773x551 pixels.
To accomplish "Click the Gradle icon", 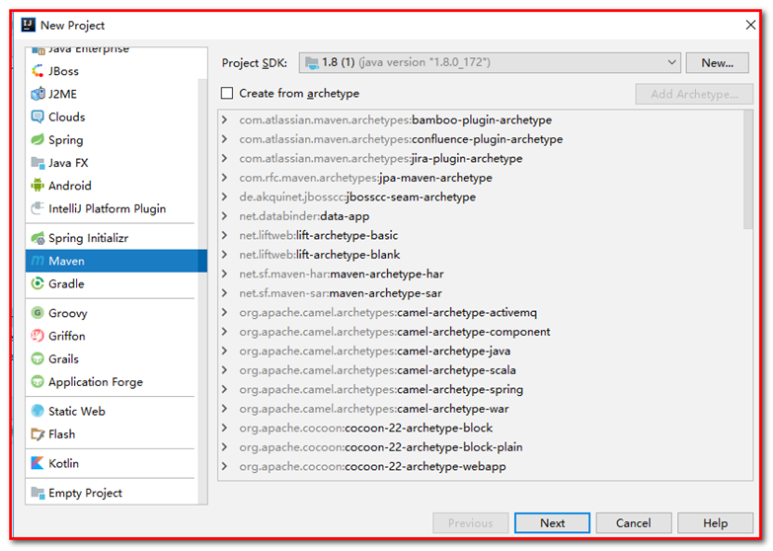I will point(38,283).
